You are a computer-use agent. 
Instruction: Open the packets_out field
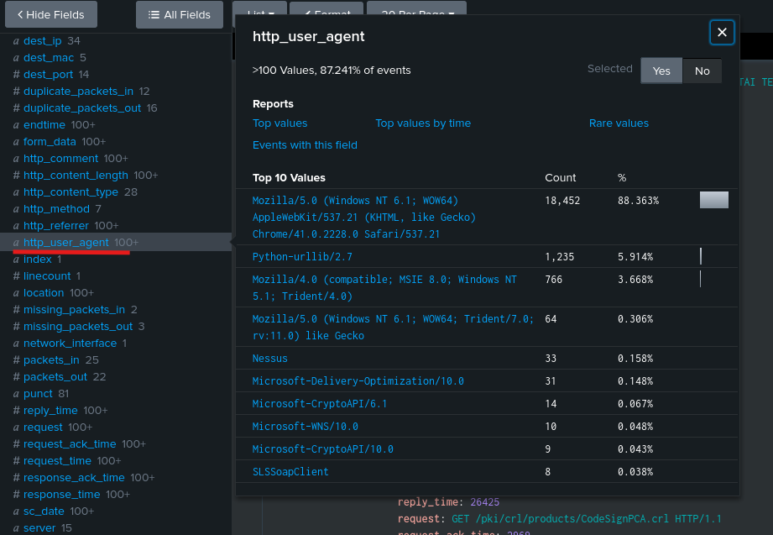point(55,376)
